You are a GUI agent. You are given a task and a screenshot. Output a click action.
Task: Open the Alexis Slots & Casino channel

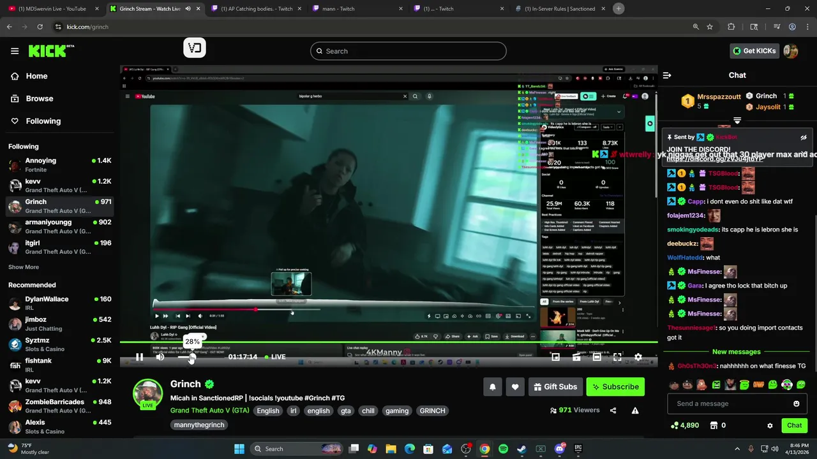(60, 426)
